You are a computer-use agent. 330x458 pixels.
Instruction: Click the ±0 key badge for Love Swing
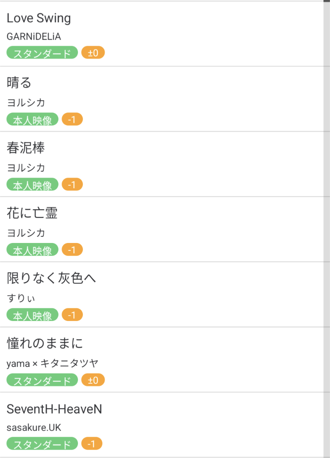pyautogui.click(x=93, y=53)
